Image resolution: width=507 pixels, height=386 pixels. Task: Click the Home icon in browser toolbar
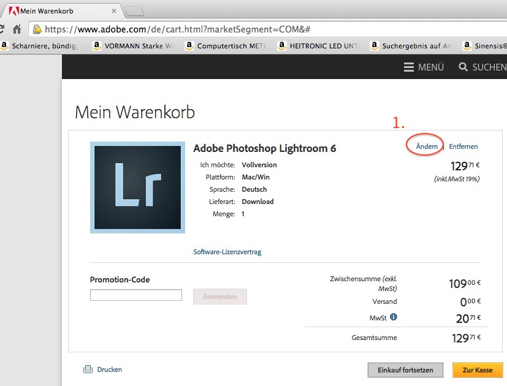[17, 29]
